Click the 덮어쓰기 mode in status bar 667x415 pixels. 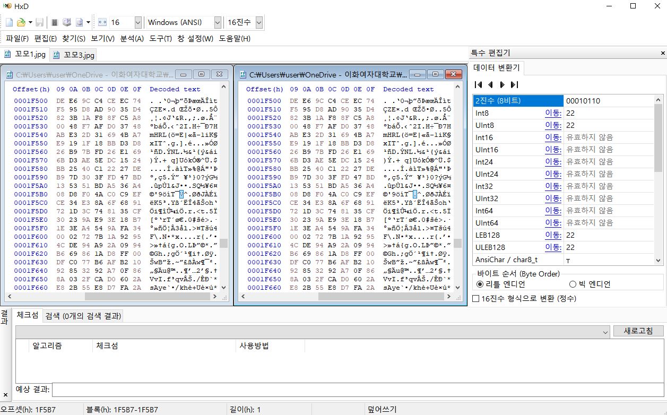(x=382, y=410)
